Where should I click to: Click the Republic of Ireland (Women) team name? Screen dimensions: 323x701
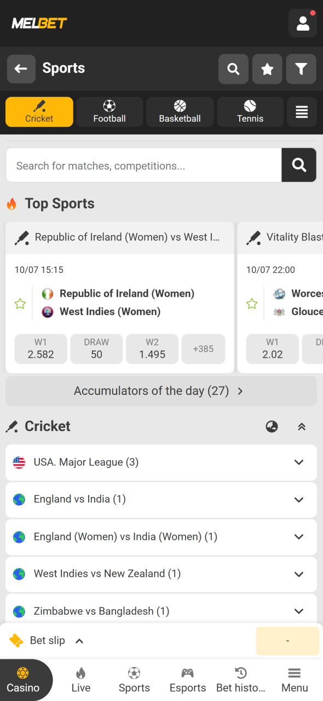[127, 294]
